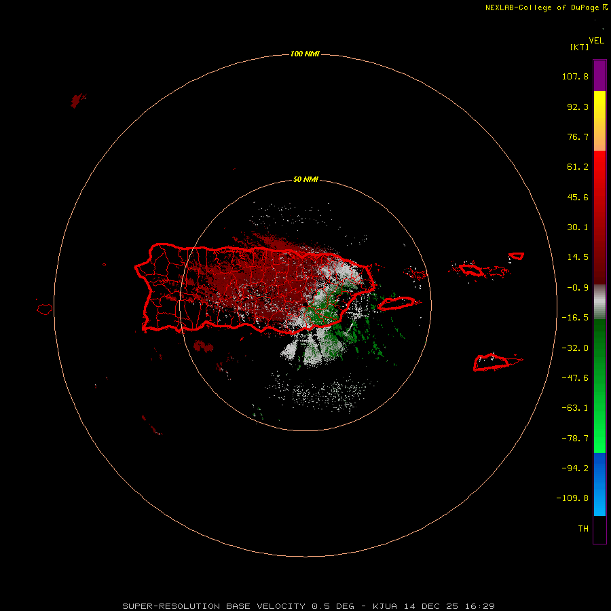The image size is (611, 611).
Task: Click the St. Croix island outline in the southeast
Action: pyautogui.click(x=495, y=362)
